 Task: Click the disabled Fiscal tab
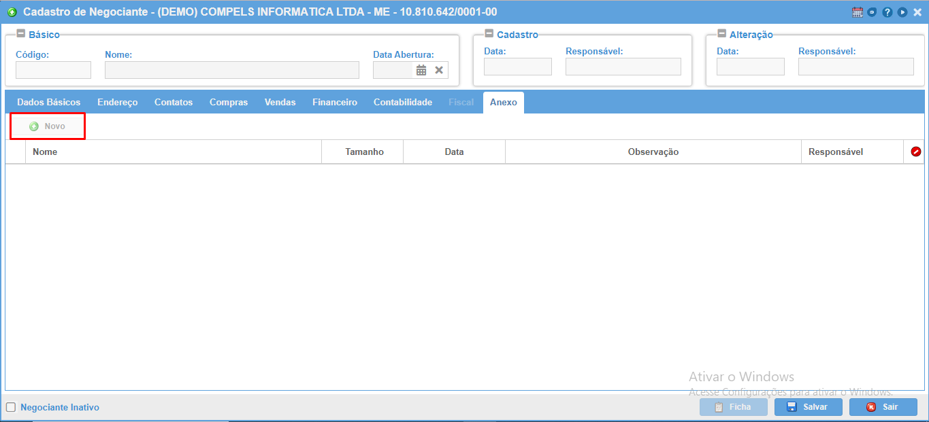pyautogui.click(x=461, y=103)
